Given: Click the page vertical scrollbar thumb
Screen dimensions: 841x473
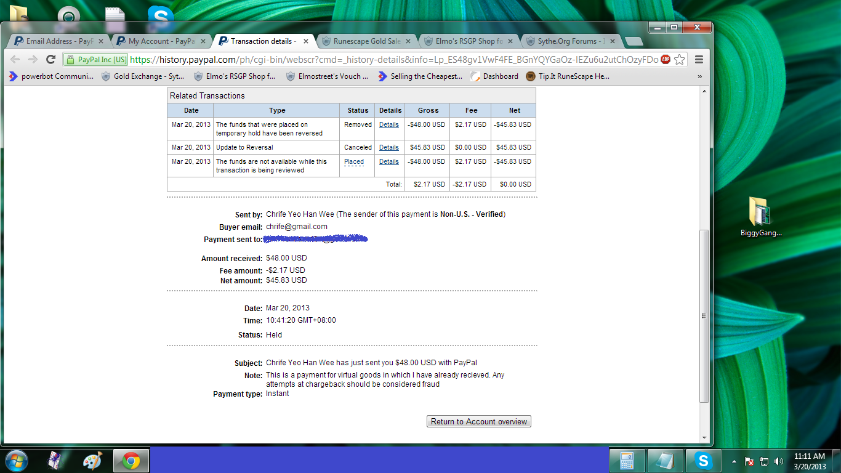Looking at the screenshot, I should 704,316.
